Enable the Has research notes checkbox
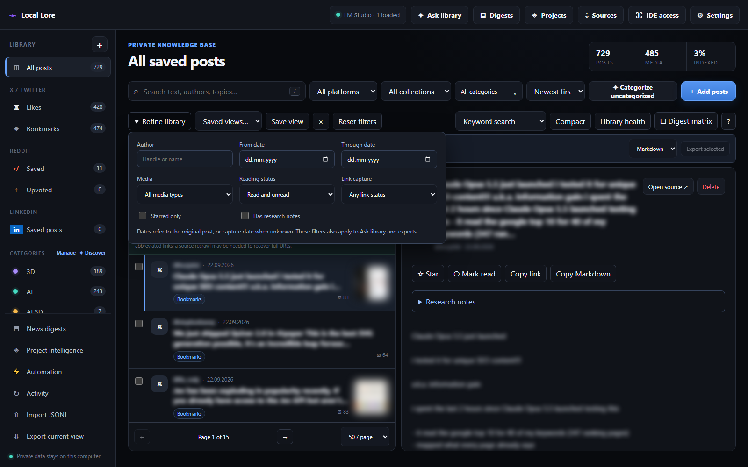The width and height of the screenshot is (748, 467). tap(245, 216)
